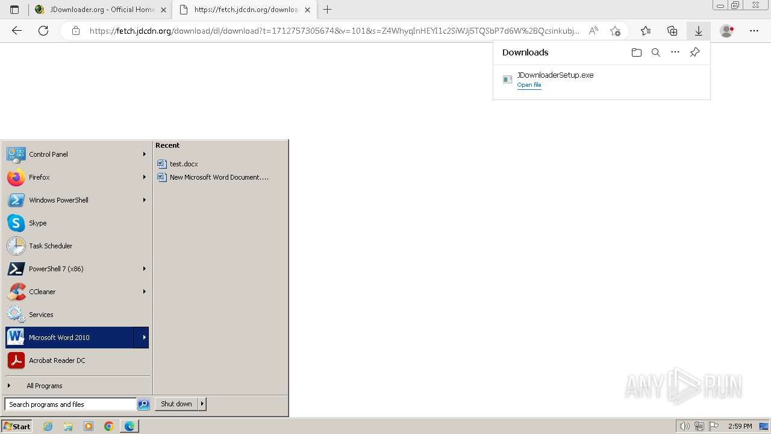Click the address bar URL

point(334,31)
